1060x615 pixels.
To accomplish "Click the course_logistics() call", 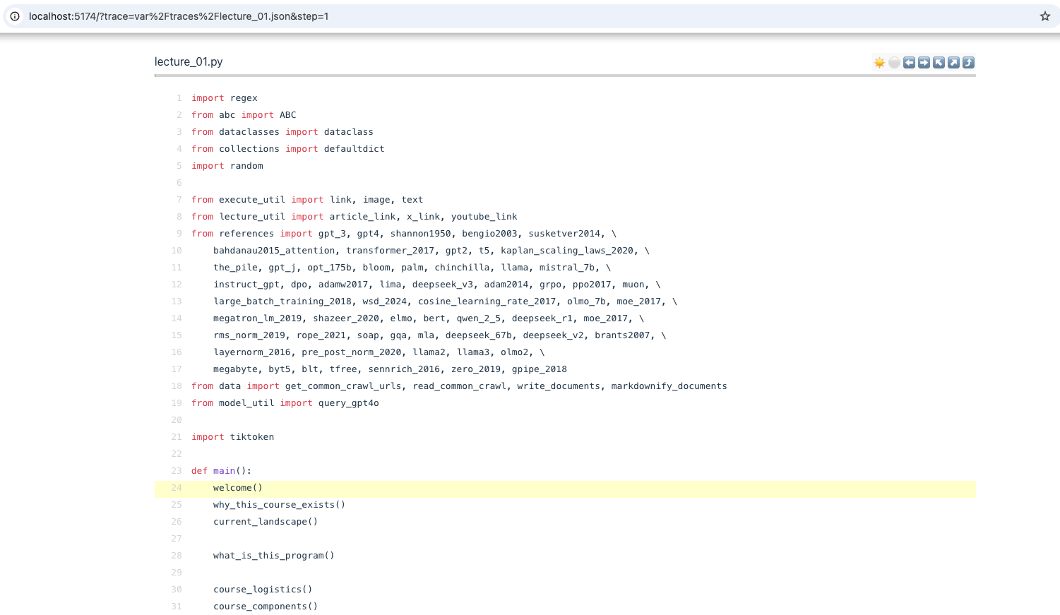I will coord(263,590).
